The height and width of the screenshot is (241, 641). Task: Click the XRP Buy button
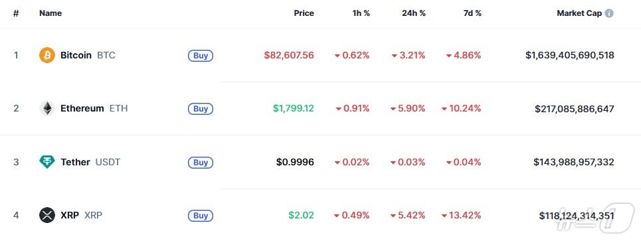point(201,216)
